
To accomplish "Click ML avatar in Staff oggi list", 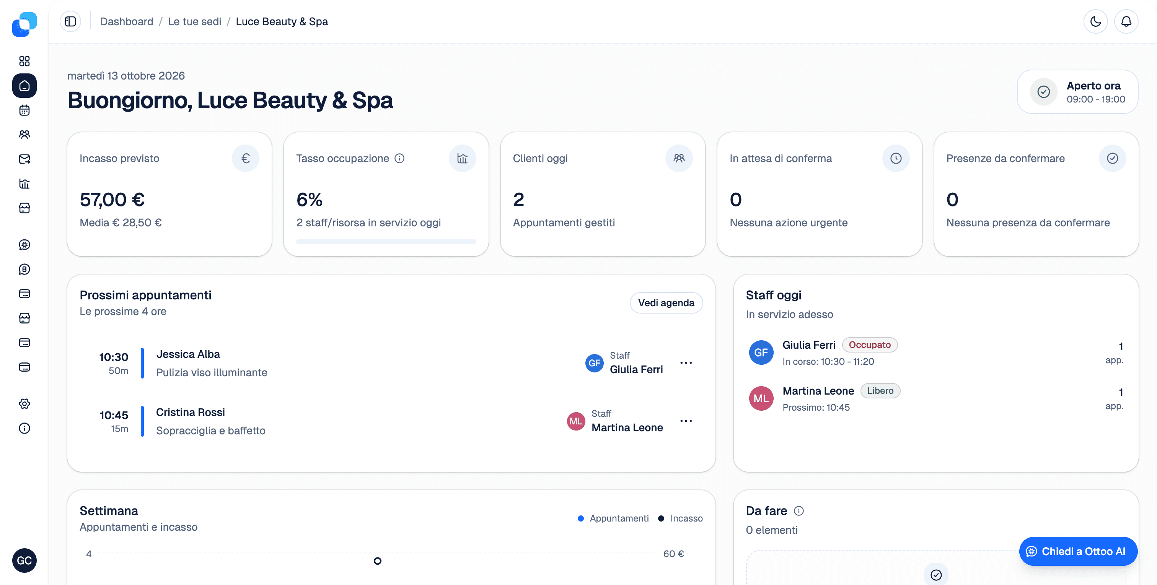I will pos(761,399).
